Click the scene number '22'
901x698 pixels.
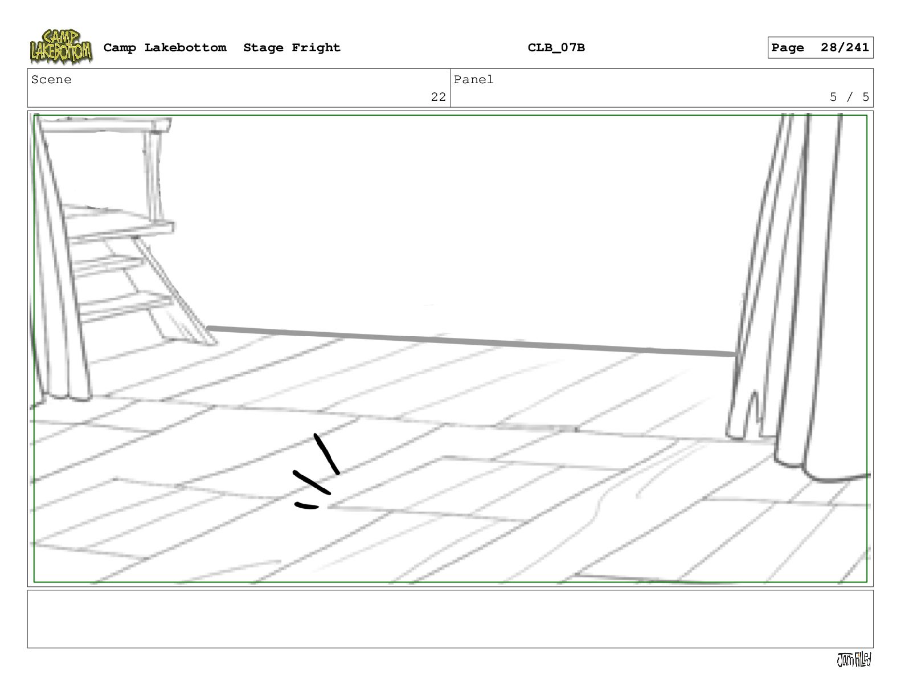(x=439, y=97)
